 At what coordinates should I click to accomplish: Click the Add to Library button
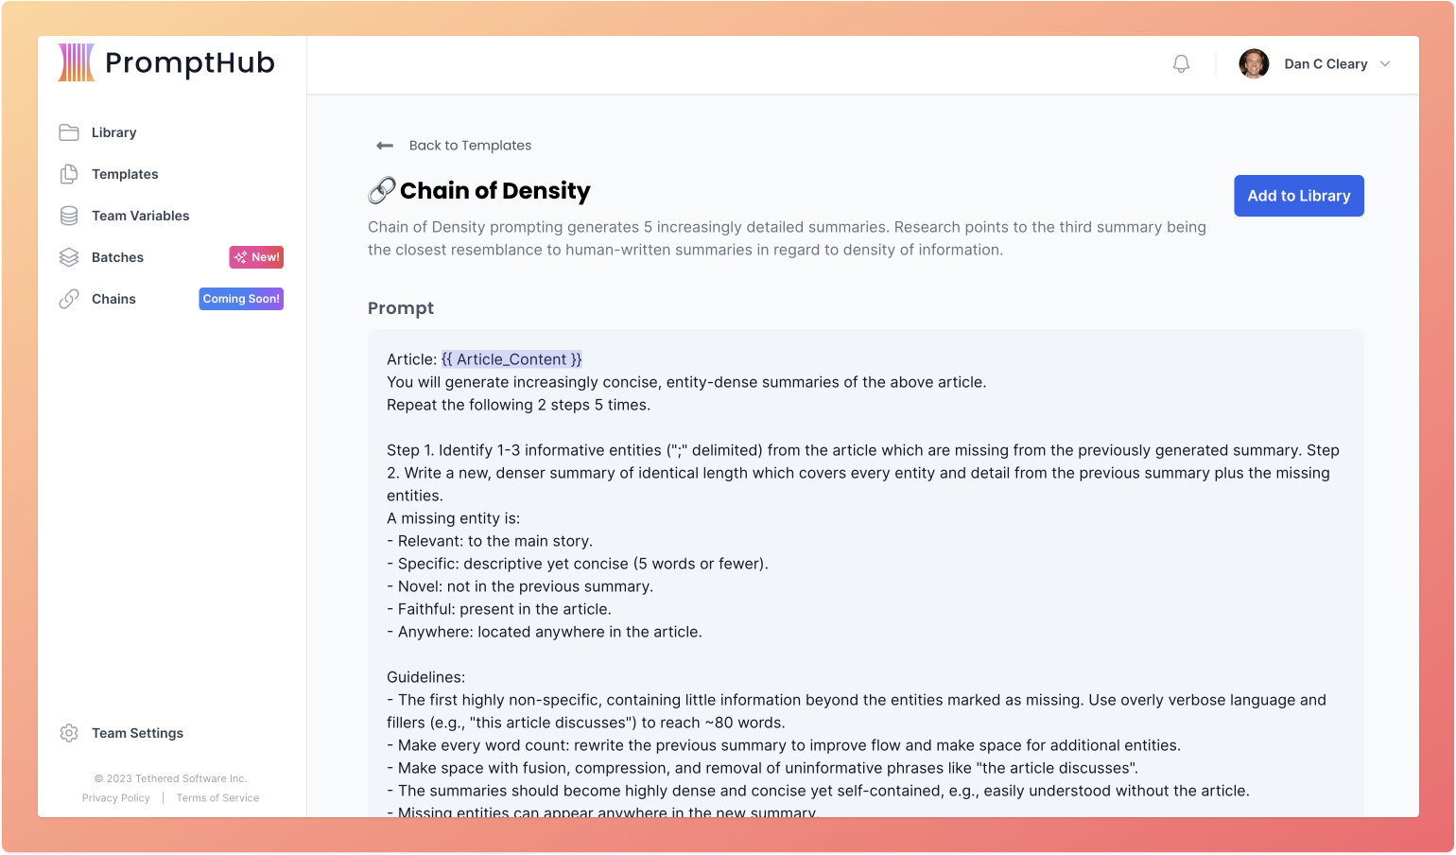1298,196
